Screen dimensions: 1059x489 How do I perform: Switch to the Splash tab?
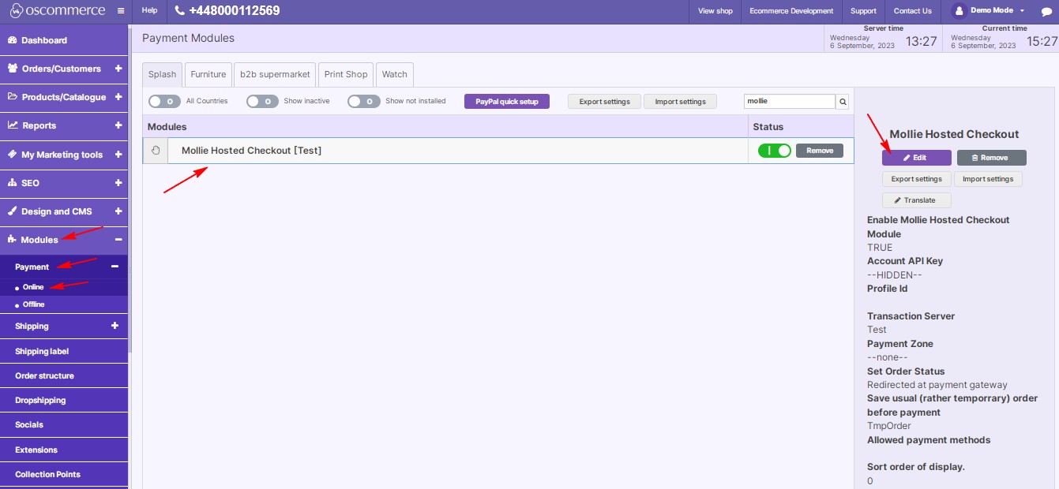pos(163,74)
